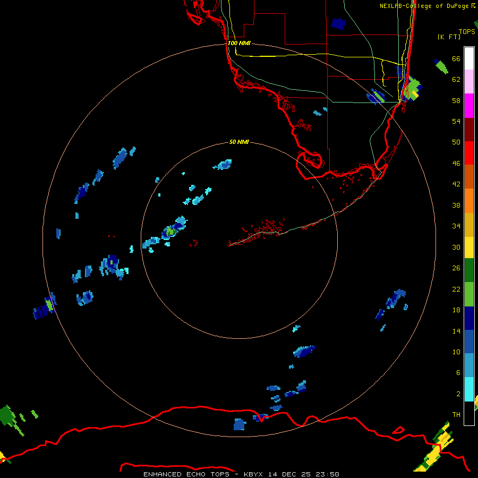Click the 42 value on legend scale

click(x=456, y=184)
